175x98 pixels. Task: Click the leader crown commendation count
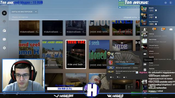(x=125, y=77)
